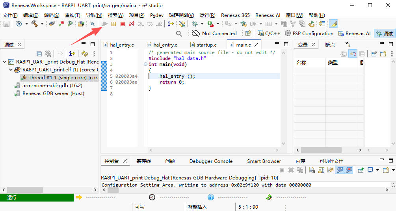
Task: Click the green bug Debug icon
Action: coord(195,24)
